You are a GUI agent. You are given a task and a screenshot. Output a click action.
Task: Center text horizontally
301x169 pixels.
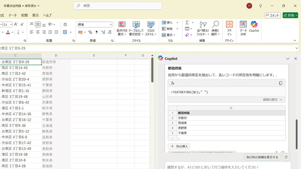(x=38, y=32)
